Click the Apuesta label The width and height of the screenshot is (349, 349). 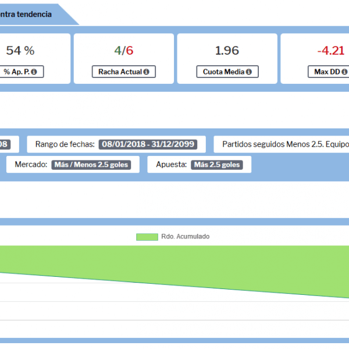click(x=172, y=165)
